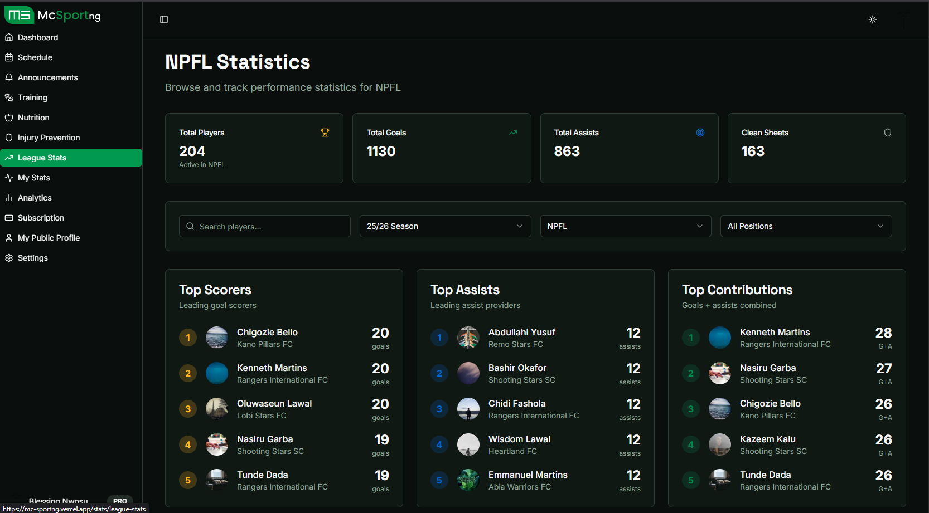This screenshot has height=513, width=929.
Task: Switch to My Stats in the sidebar
Action: click(x=34, y=178)
